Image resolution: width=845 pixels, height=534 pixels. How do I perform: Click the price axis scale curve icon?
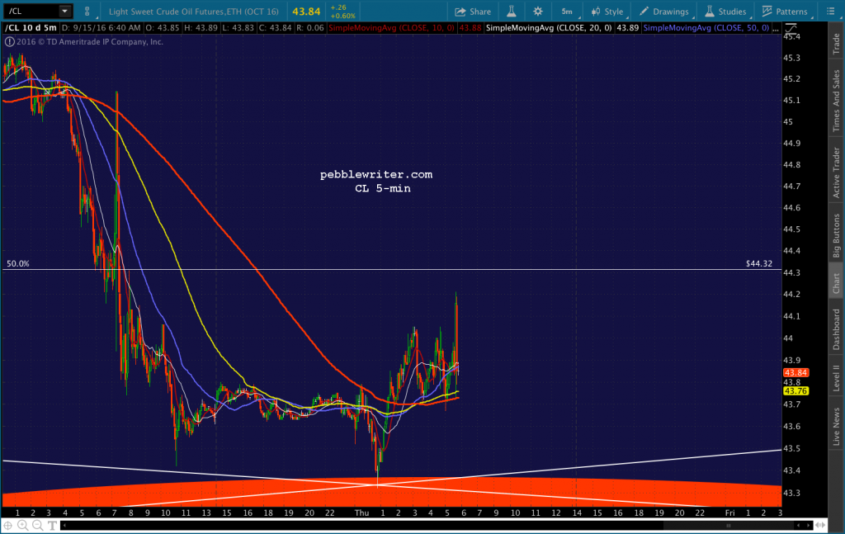(x=791, y=29)
